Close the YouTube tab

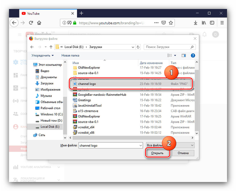tap(73, 13)
